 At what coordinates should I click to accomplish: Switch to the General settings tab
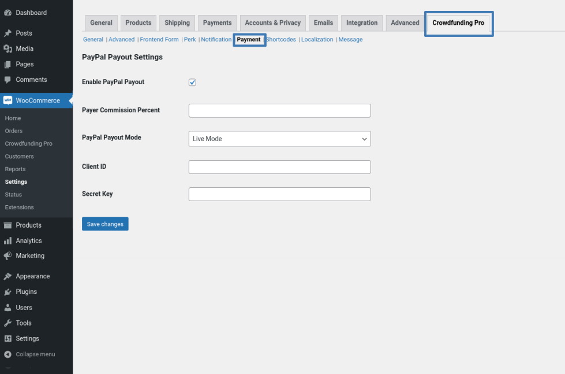(101, 22)
